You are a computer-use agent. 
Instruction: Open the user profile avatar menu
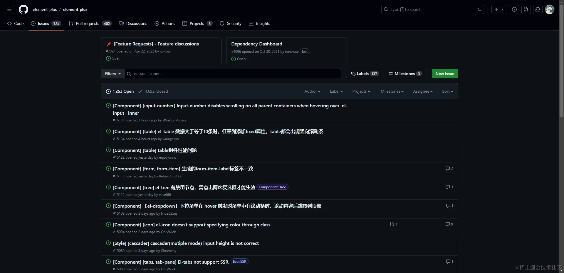point(550,9)
